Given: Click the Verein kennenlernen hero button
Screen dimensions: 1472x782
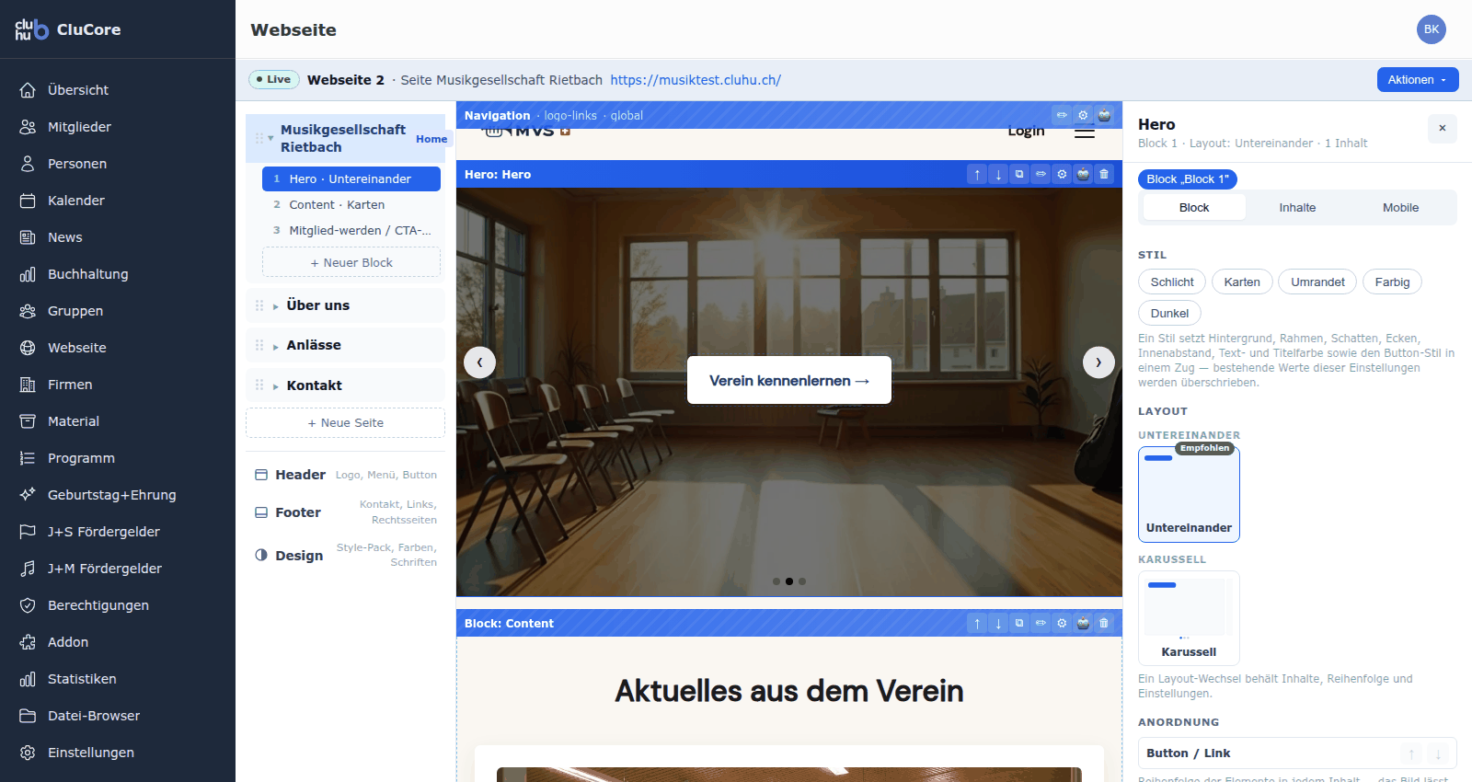Looking at the screenshot, I should (789, 380).
